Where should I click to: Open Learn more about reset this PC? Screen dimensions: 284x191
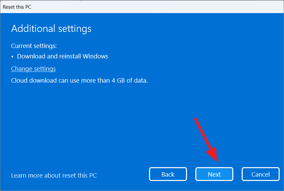(54, 175)
